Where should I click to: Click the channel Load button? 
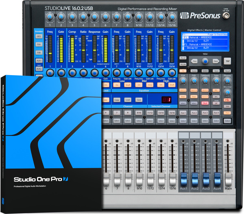coord(128,100)
